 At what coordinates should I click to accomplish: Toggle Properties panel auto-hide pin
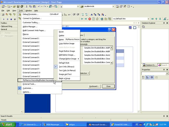pos(164,70)
